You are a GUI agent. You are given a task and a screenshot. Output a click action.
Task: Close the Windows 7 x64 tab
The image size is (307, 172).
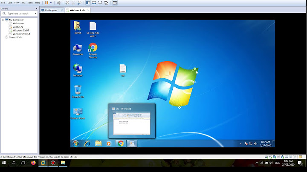click(88, 10)
